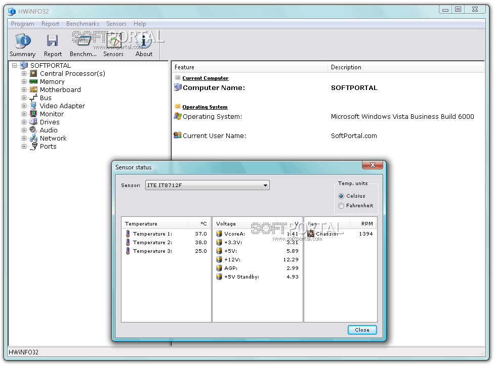Click the Temperature 3 thermometer icon
The width and height of the screenshot is (494, 366).
pyautogui.click(x=128, y=251)
